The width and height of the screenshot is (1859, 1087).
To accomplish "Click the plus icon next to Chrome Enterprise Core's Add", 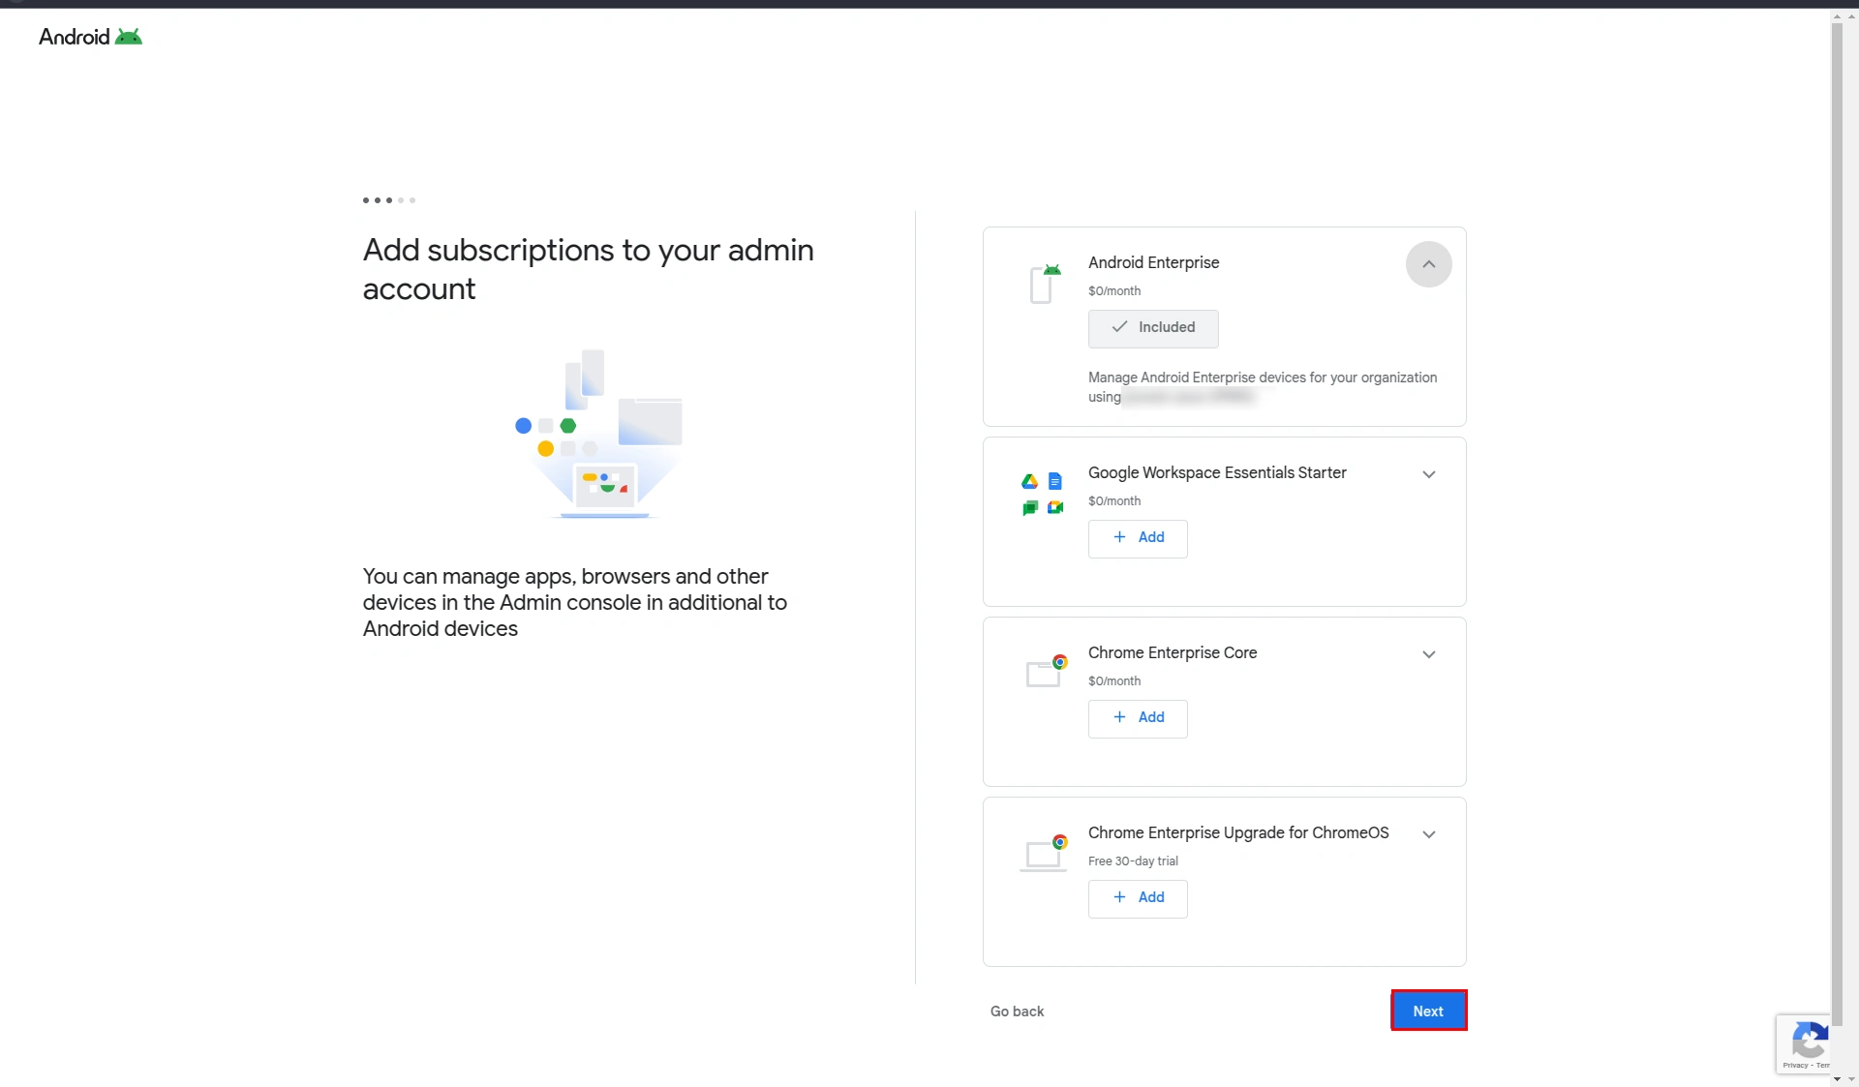I will [1120, 717].
